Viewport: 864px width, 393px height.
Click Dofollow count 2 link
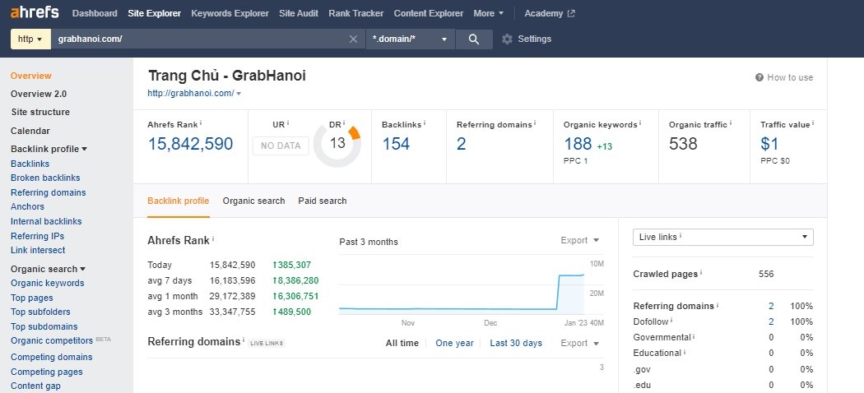coord(771,321)
